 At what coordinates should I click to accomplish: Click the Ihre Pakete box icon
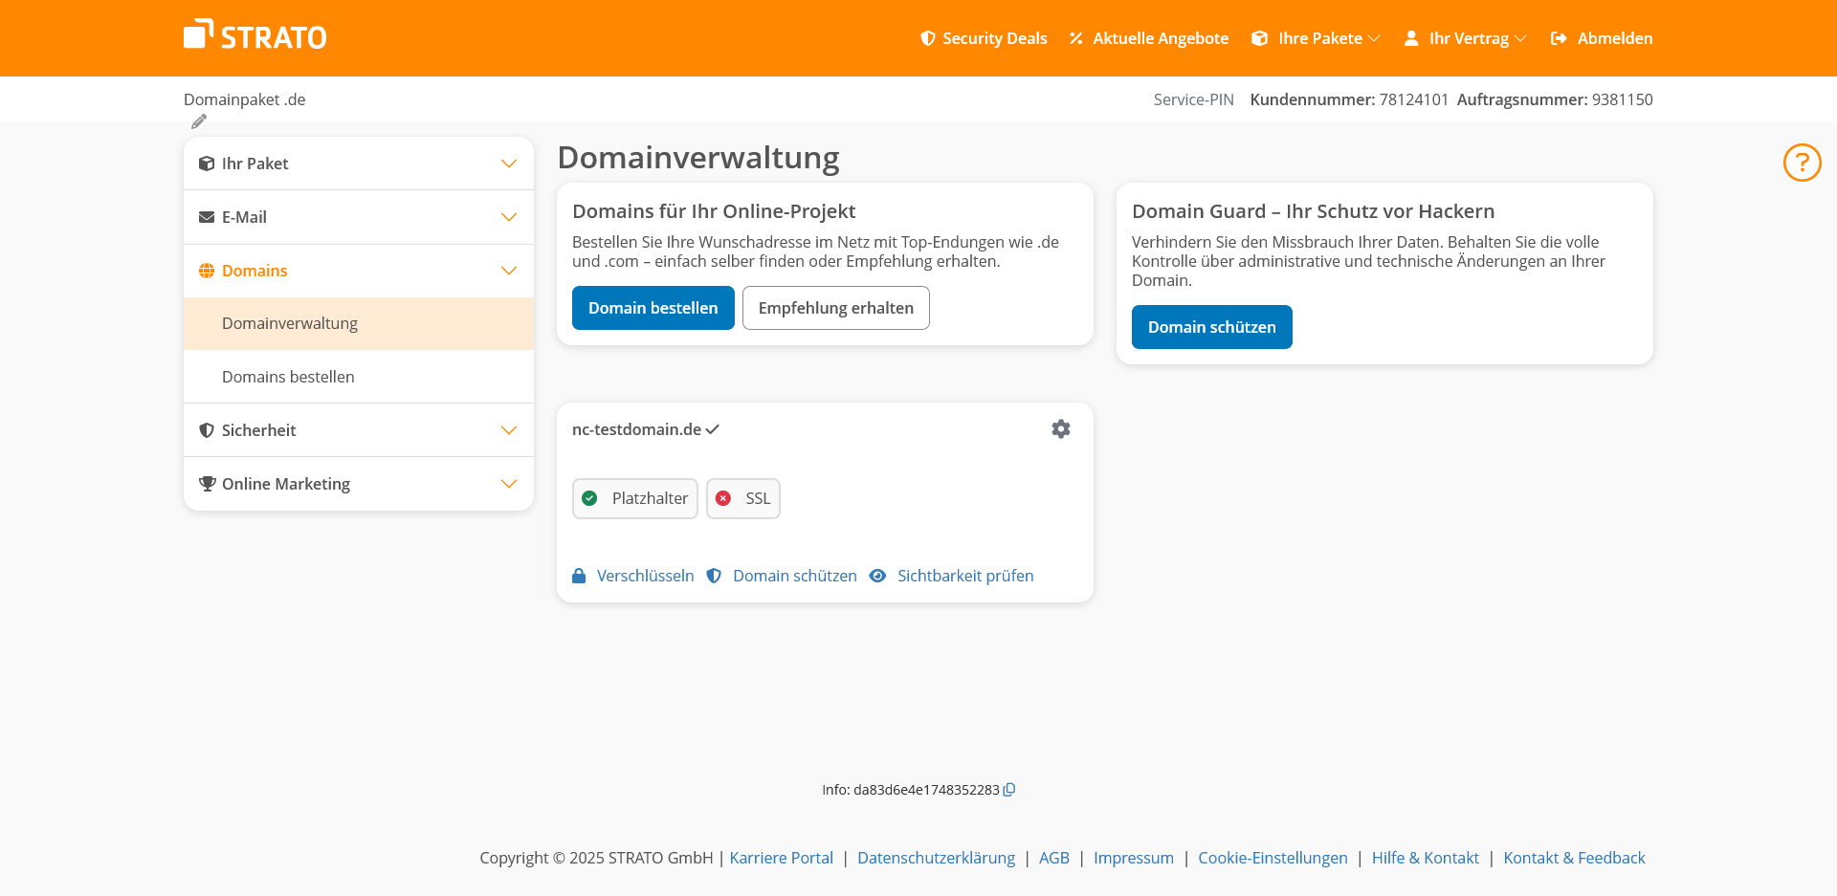point(1260,38)
